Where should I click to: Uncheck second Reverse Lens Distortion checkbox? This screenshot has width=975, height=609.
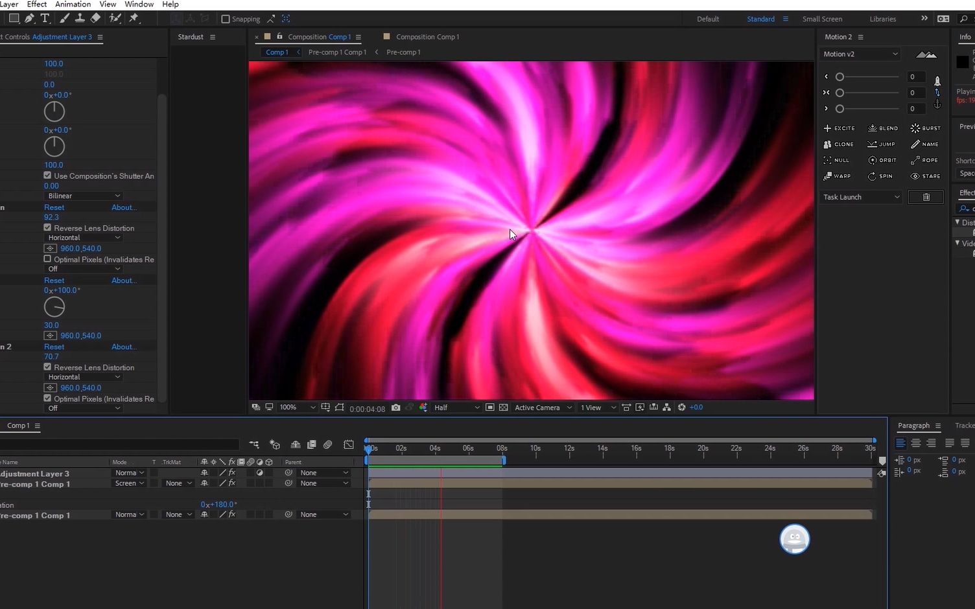[47, 367]
